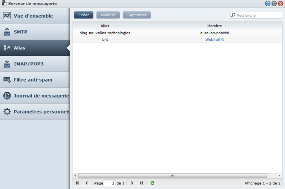
Task: Click the scrollbar right arrow
Action: pos(279,176)
